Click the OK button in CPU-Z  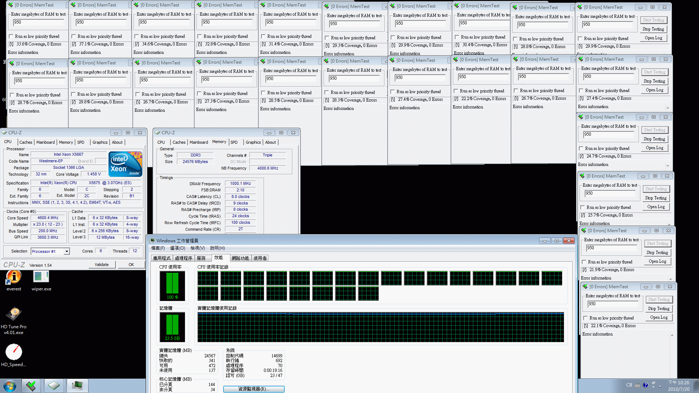[x=131, y=265]
